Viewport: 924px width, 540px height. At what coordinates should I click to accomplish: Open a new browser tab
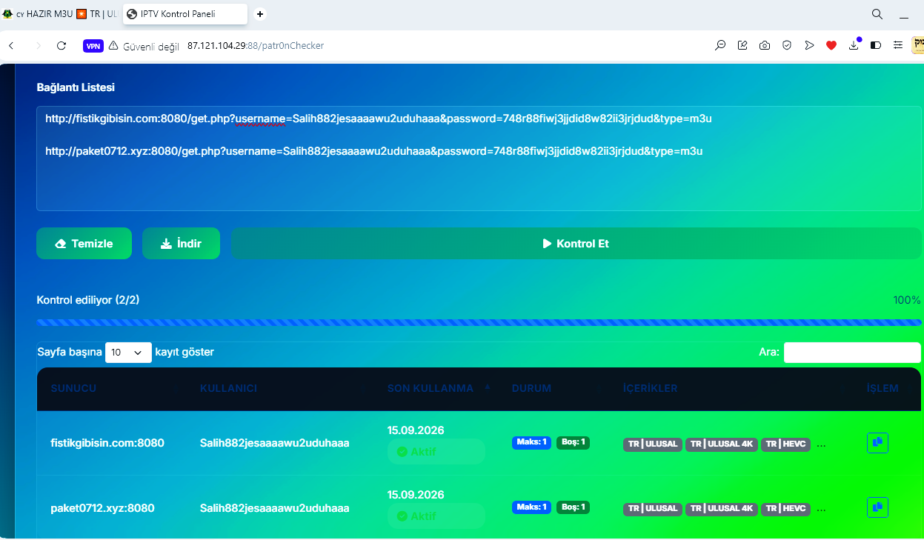pos(259,14)
